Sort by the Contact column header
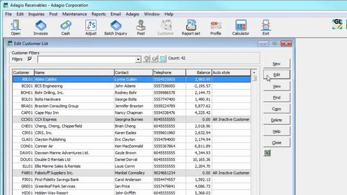Viewport: 347px width, 195px height. pos(133,73)
